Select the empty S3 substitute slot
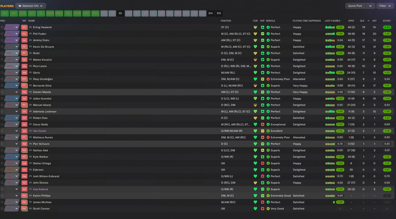Viewport: 396px width, 219px height. (x=120, y=13)
